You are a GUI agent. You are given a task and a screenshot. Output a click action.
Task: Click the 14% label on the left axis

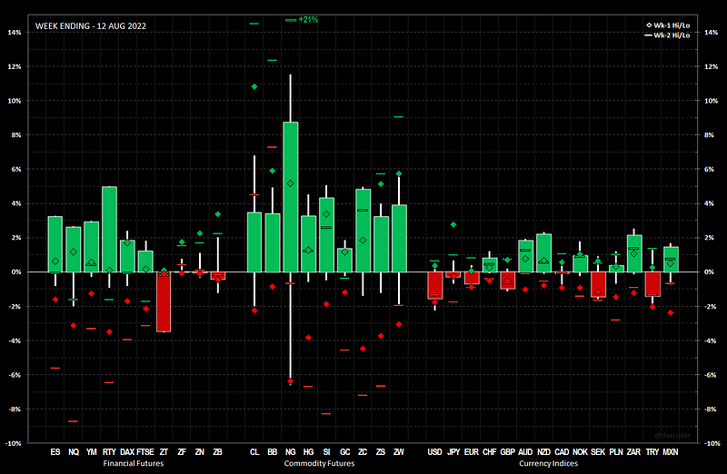(x=15, y=32)
